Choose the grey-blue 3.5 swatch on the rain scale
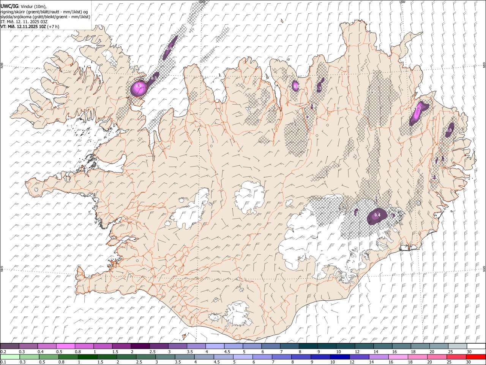 (185, 357)
